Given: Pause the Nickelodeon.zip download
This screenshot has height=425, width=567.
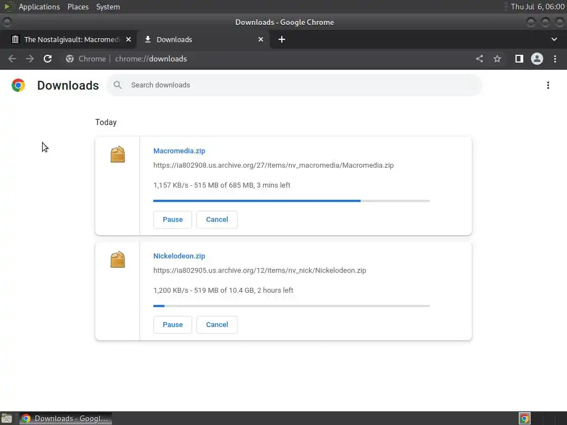Looking at the screenshot, I should pos(173,324).
